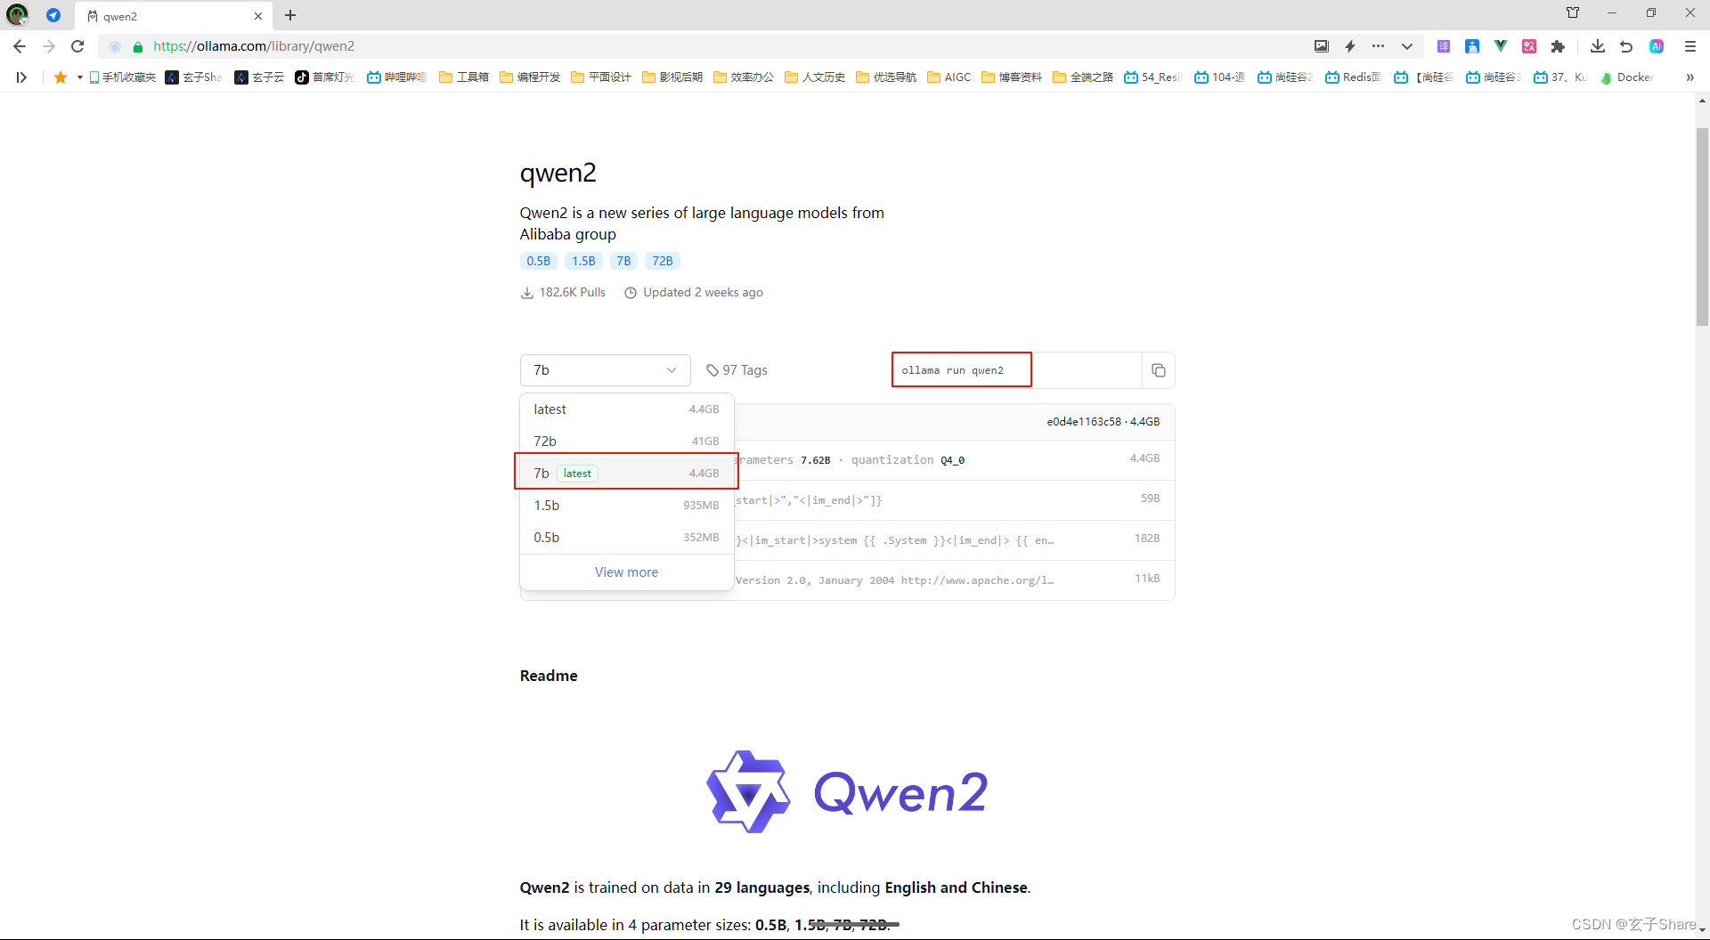Expand the address bar dropdown chevron
The width and height of the screenshot is (1710, 940).
pos(1407,46)
